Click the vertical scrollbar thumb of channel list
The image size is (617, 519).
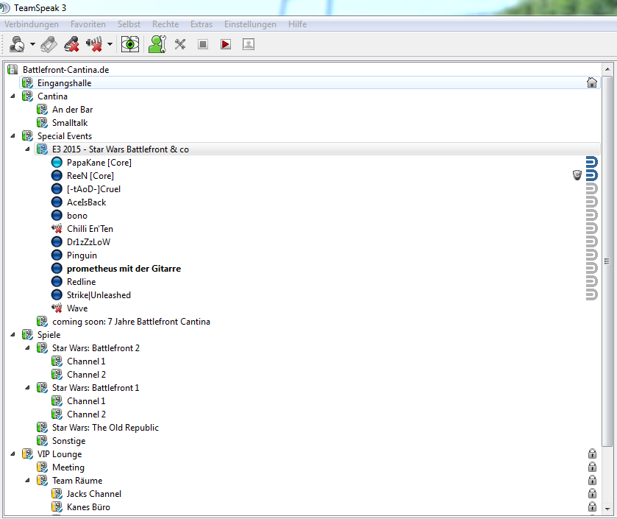[x=607, y=261]
